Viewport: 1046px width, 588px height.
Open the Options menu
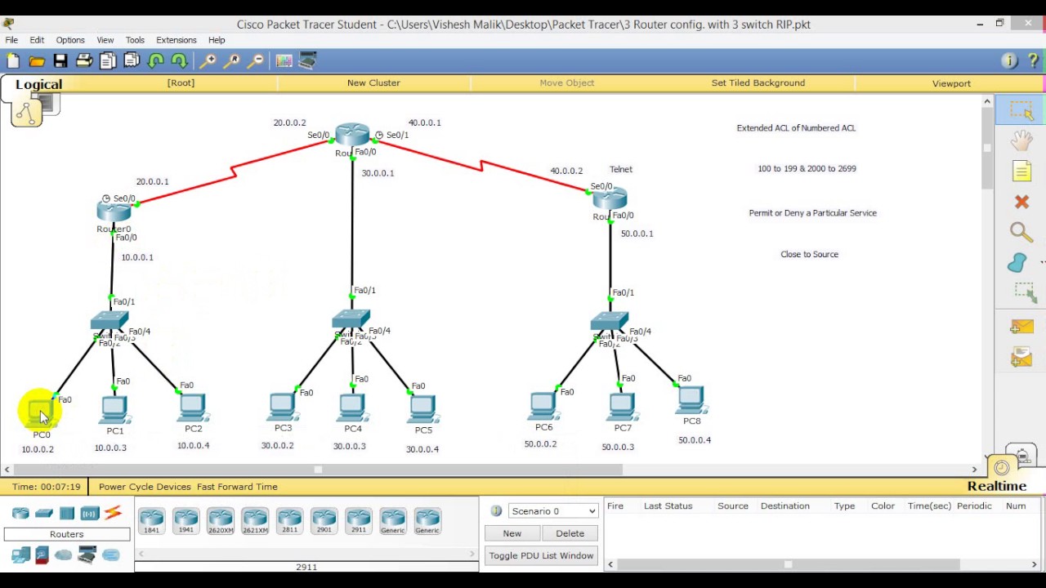(70, 40)
